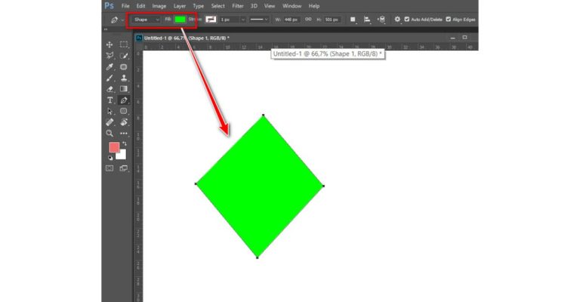
Task: Click the green Fill color swatch
Action: (180, 19)
